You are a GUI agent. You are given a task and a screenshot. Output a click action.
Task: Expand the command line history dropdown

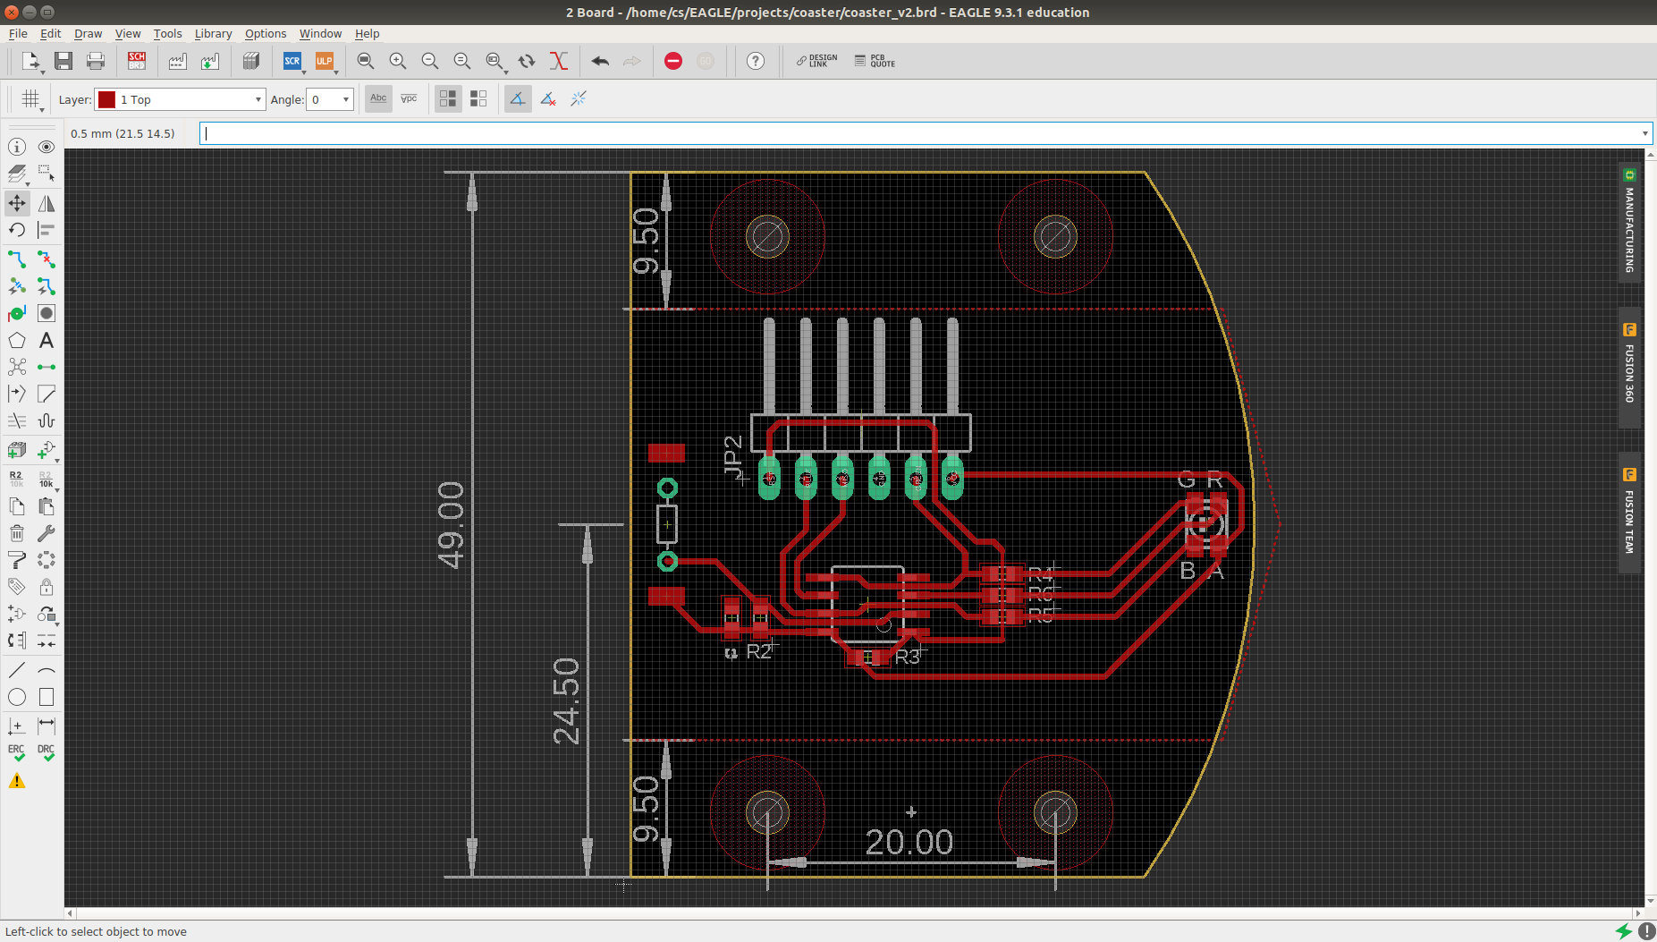pos(1644,133)
